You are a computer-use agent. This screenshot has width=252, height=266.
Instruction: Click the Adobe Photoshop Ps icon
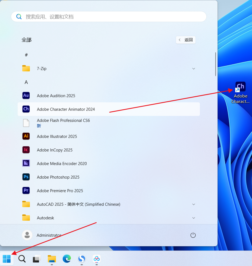click(26, 177)
